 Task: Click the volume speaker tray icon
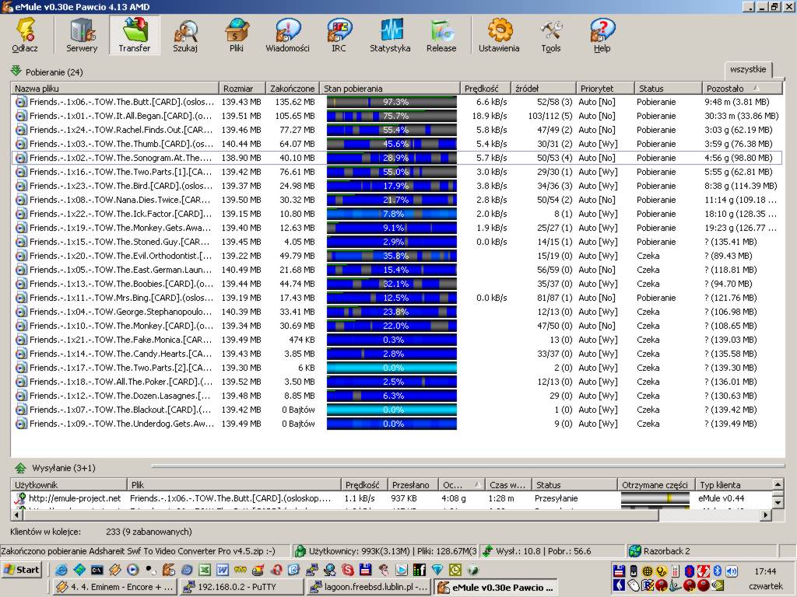point(732,571)
